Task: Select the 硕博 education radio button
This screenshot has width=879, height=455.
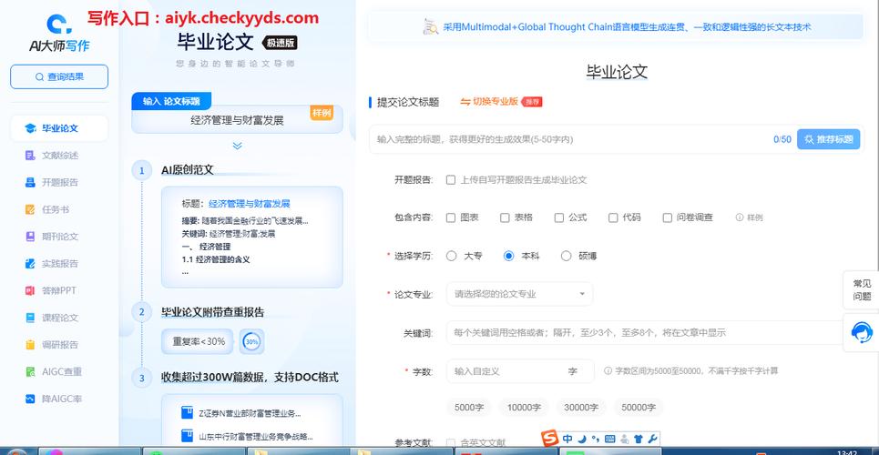Action: [x=567, y=257]
